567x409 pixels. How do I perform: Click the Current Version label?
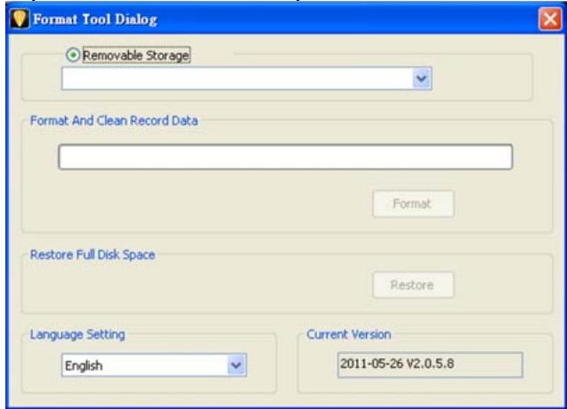click(x=349, y=334)
